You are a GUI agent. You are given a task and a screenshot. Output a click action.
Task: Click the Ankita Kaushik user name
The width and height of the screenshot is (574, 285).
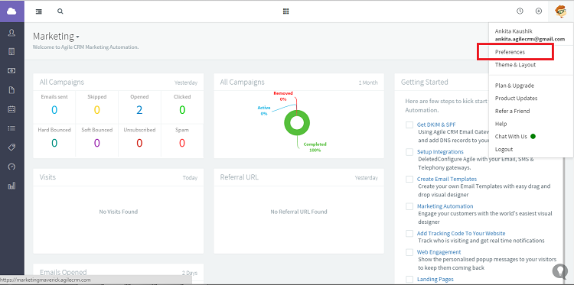point(514,31)
